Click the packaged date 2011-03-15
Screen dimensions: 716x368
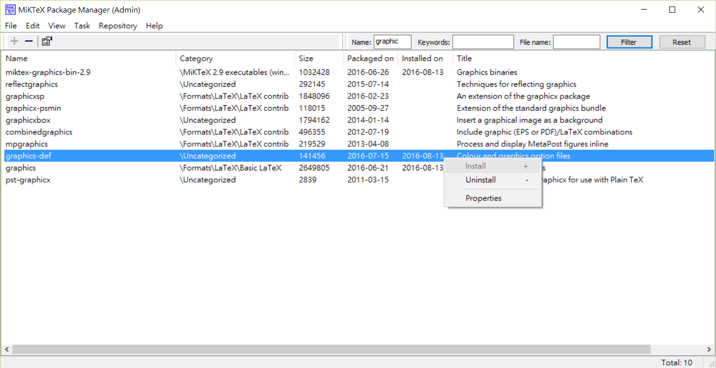(368, 180)
